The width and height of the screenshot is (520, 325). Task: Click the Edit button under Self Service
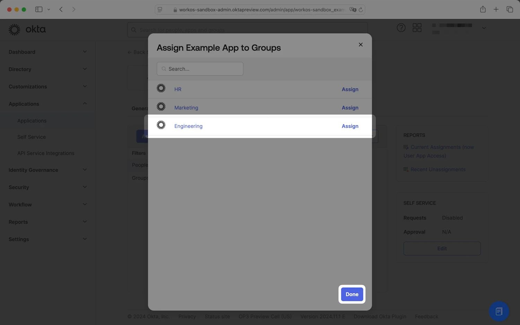tap(442, 248)
